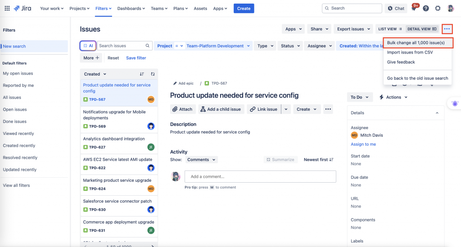Screen dimensions: 461x247
Task: Open Dashboards dropdown
Action: (x=131, y=8)
